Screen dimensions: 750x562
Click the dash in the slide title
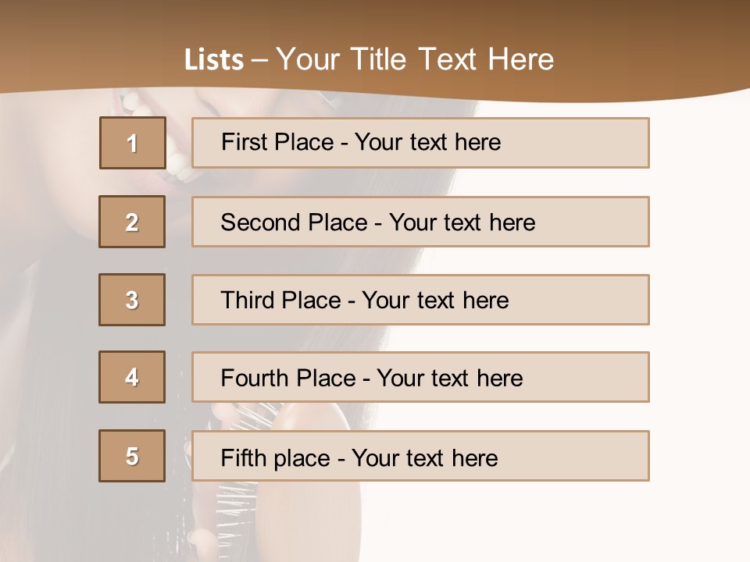260,61
